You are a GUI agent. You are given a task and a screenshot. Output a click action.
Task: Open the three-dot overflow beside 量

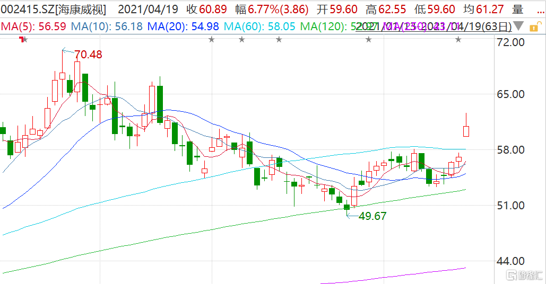540,13
